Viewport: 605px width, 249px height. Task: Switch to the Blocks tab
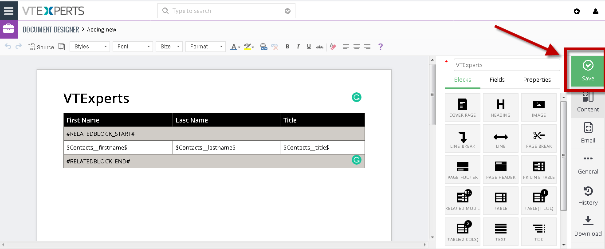(x=462, y=80)
